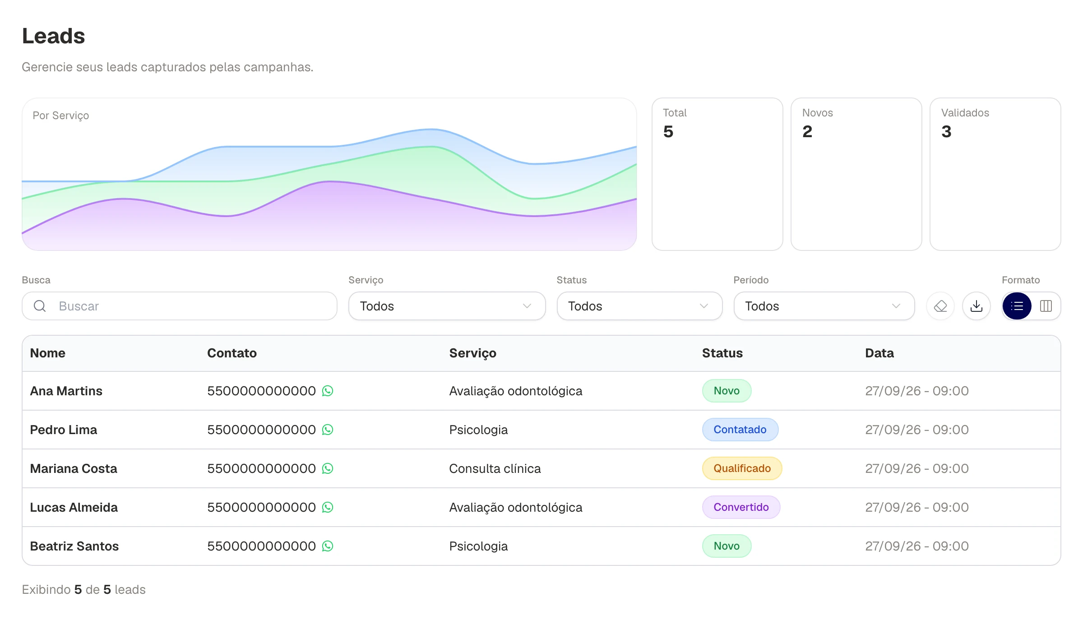Image resolution: width=1083 pixels, height=620 pixels.
Task: Open WhatsApp for Mariana Costa
Action: pyautogui.click(x=328, y=468)
